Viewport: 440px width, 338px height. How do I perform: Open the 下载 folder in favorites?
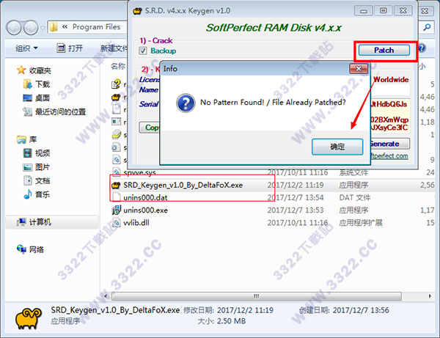coord(43,84)
